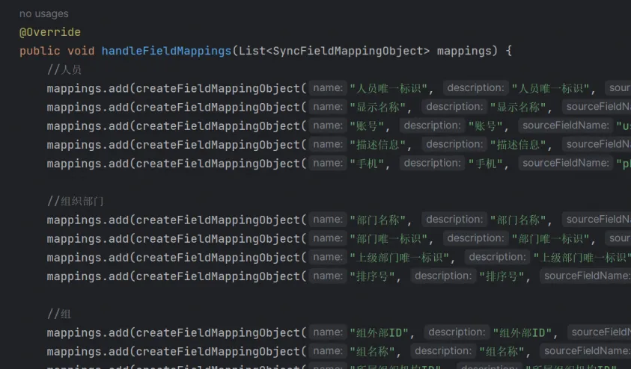Click the name value "手机"

click(x=370, y=164)
